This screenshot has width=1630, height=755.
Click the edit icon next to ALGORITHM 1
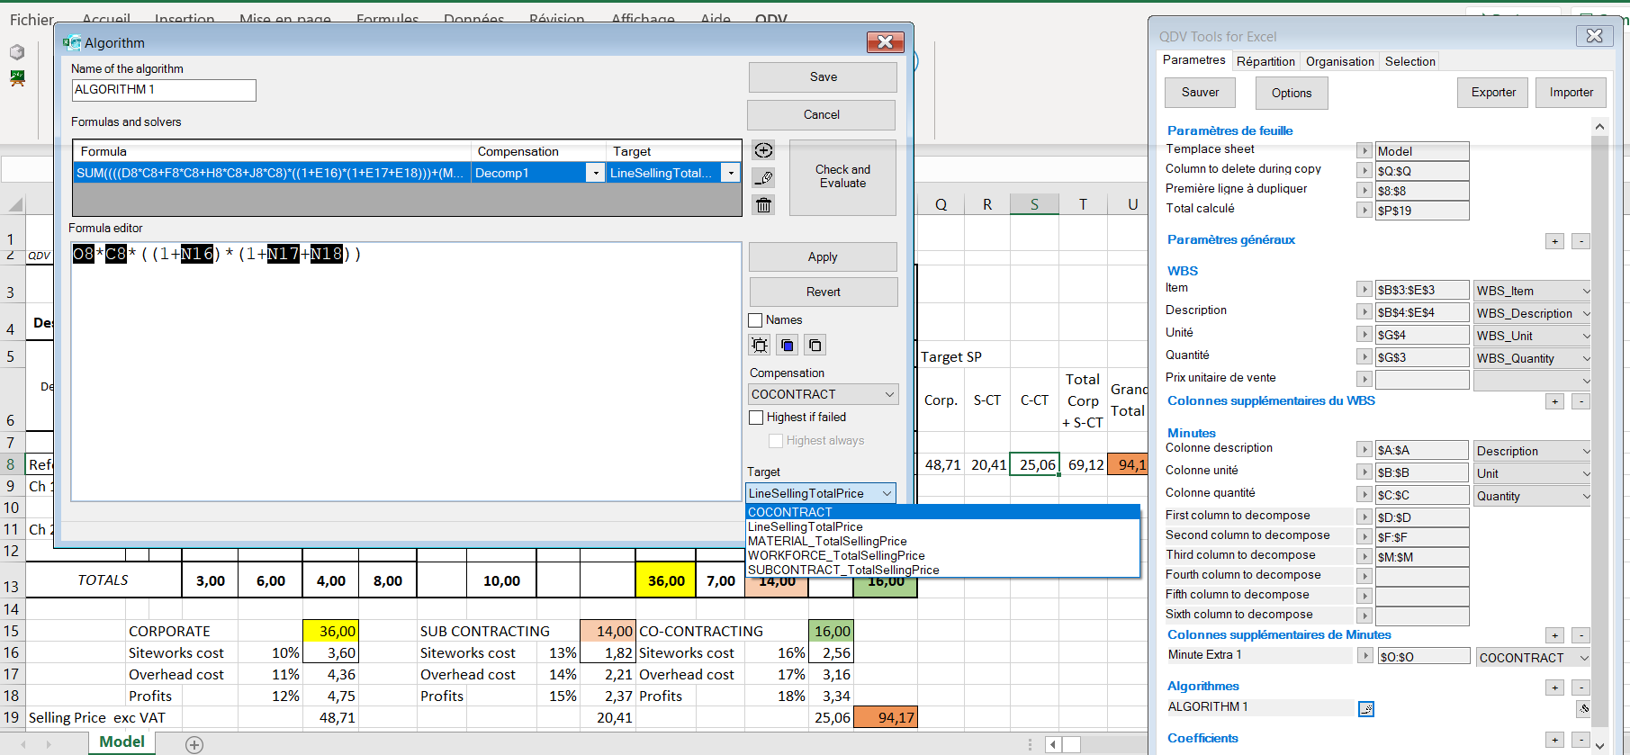click(x=1366, y=709)
